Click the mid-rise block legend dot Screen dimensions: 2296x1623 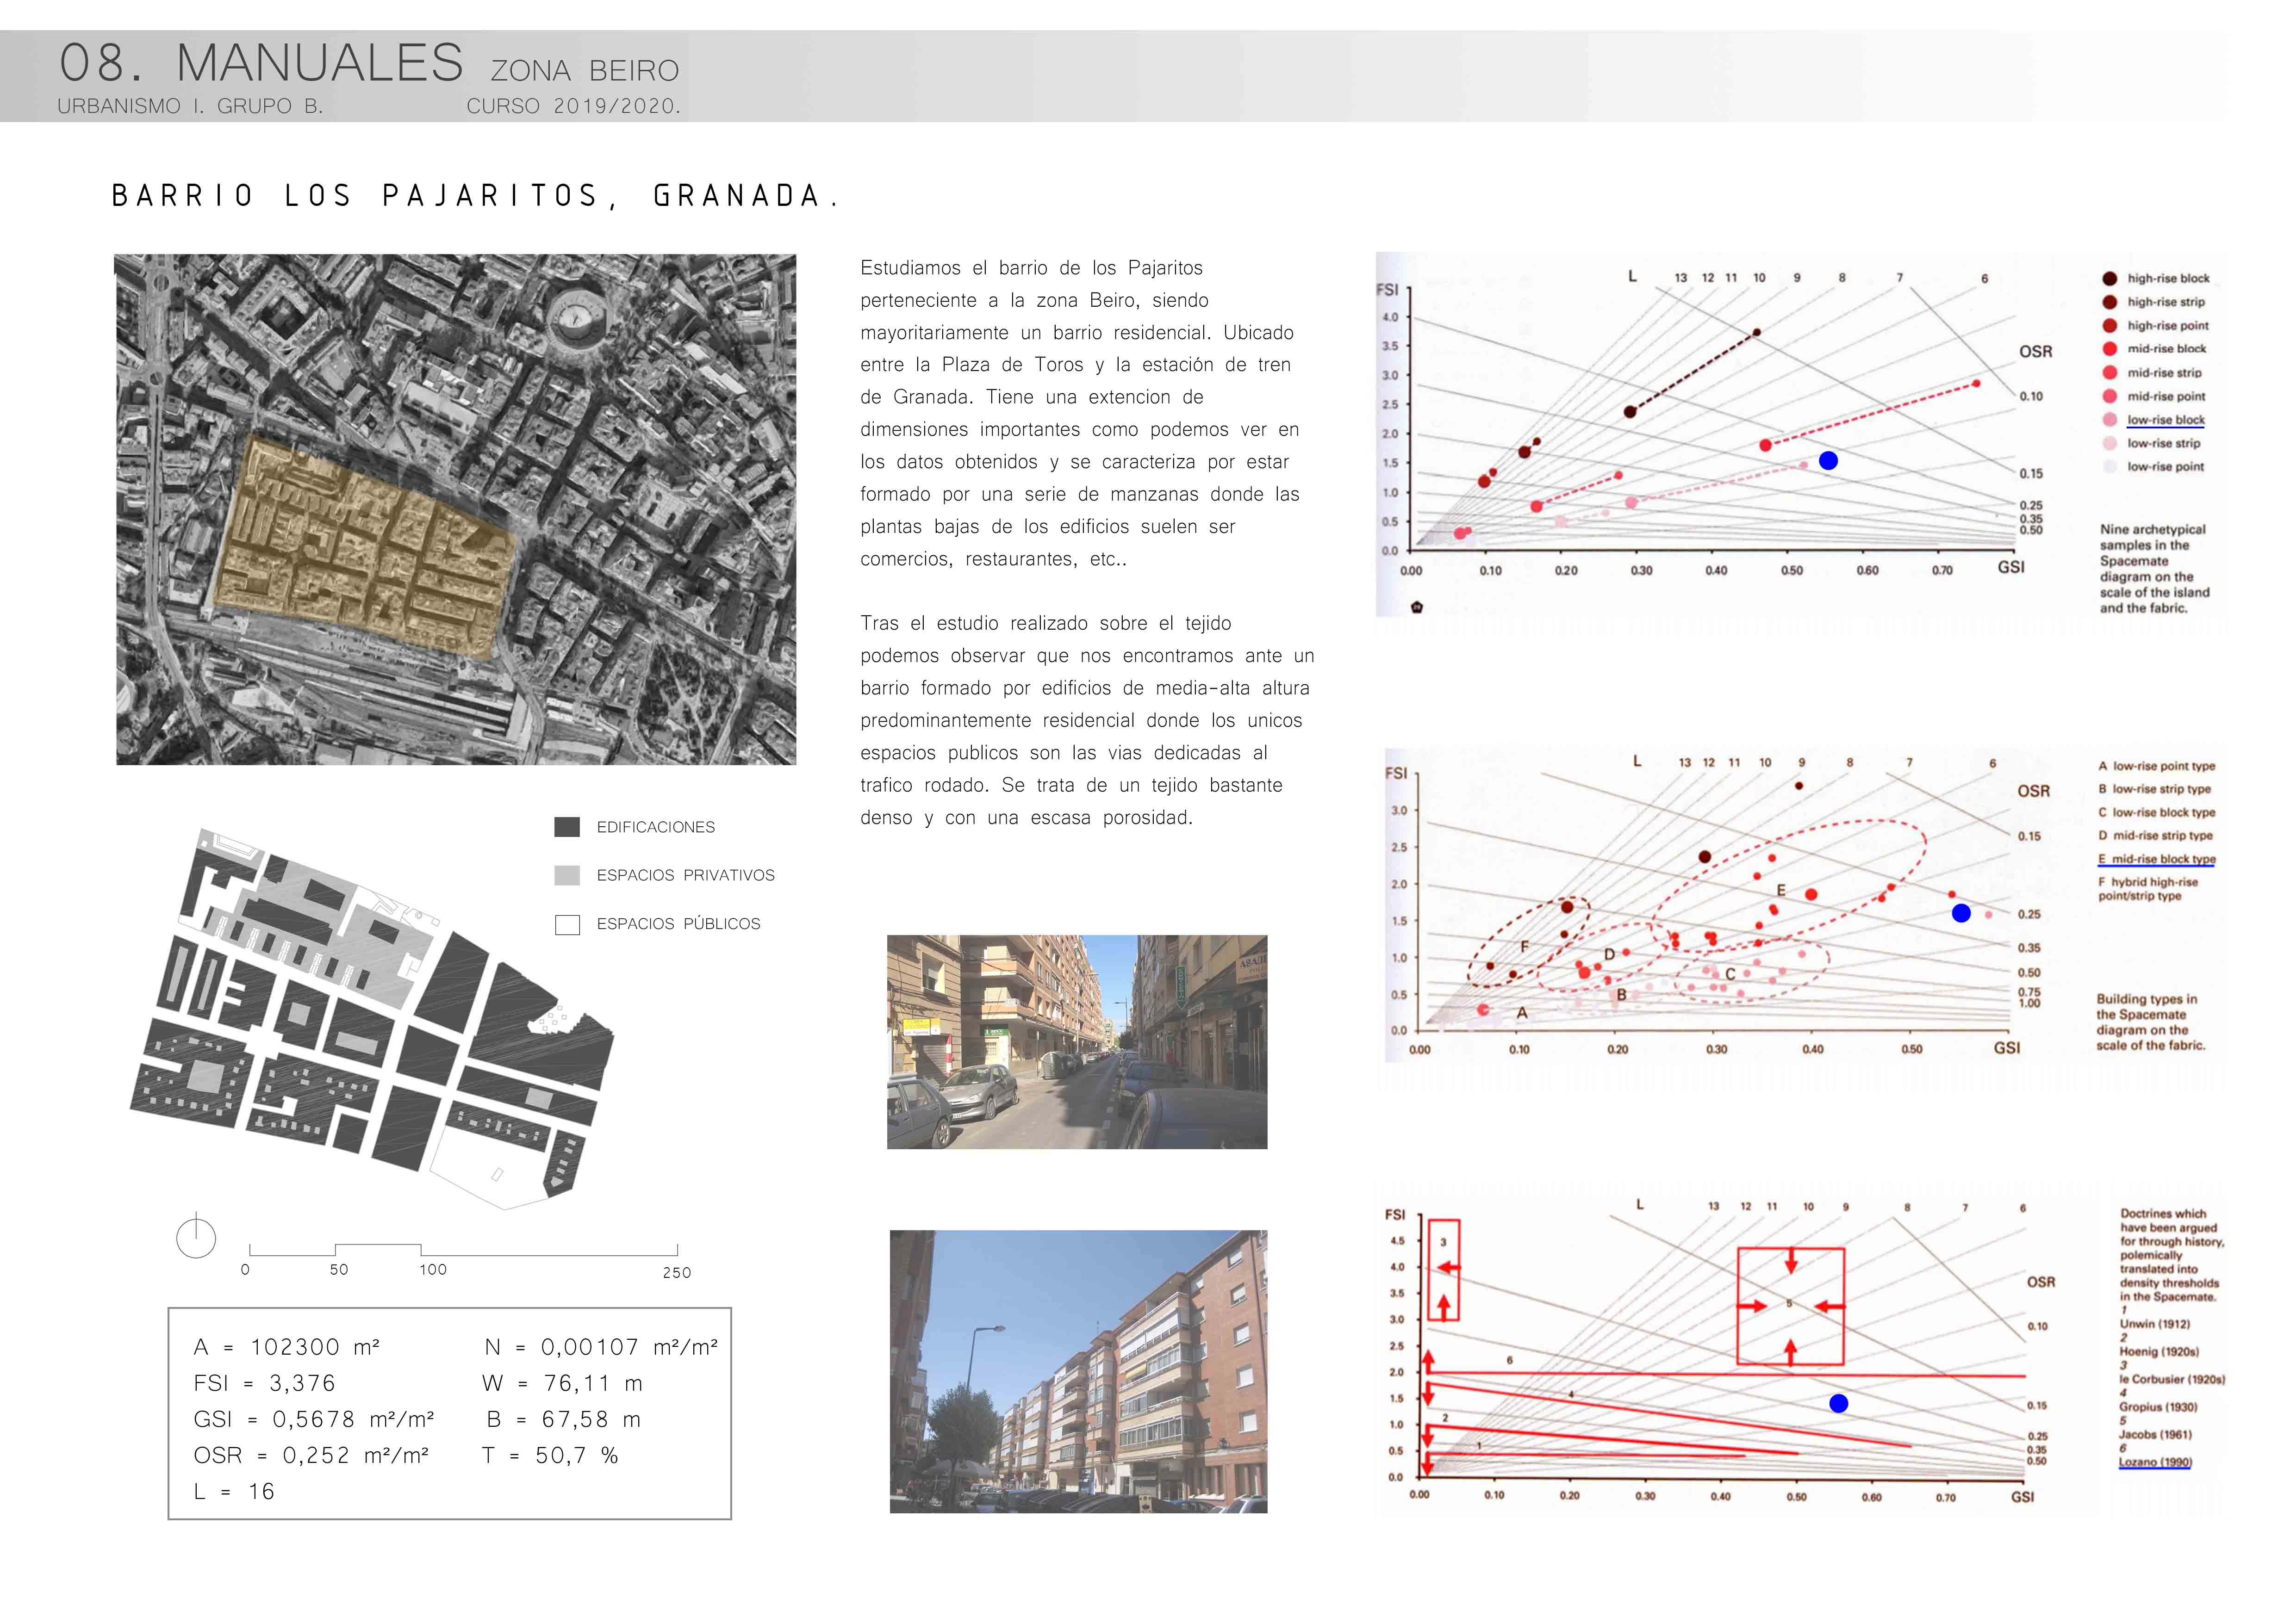[x=2109, y=349]
